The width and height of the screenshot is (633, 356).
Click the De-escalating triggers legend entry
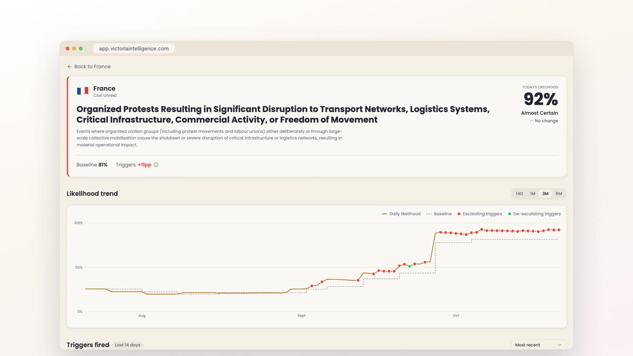pyautogui.click(x=534, y=214)
